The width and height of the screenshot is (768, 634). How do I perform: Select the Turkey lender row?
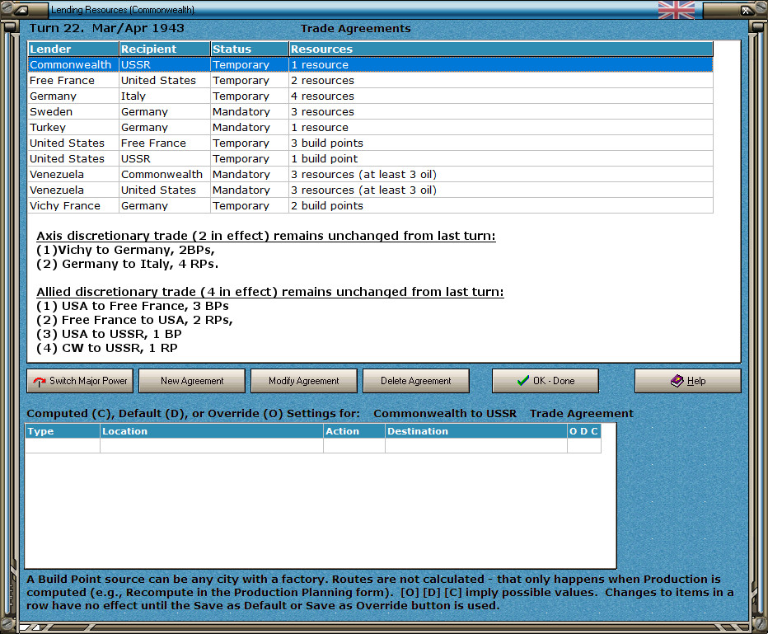click(x=370, y=128)
